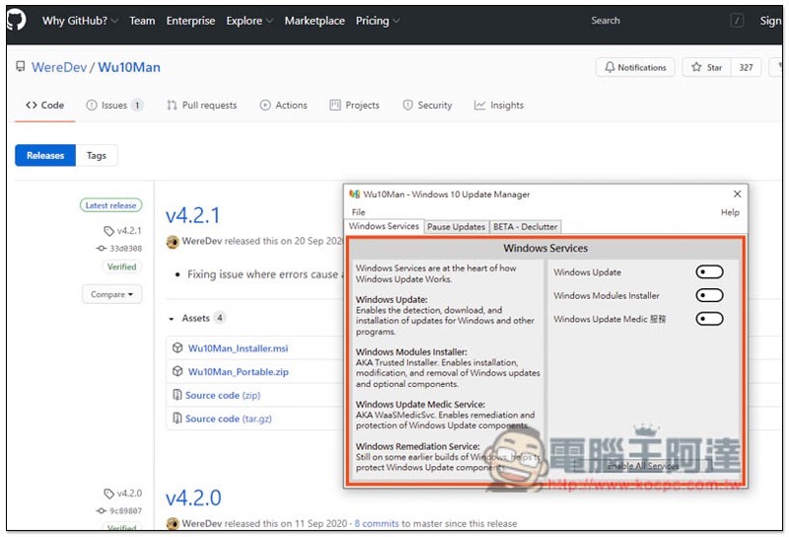The width and height of the screenshot is (789, 537).
Task: Open commit 33d0308
Action: [126, 249]
